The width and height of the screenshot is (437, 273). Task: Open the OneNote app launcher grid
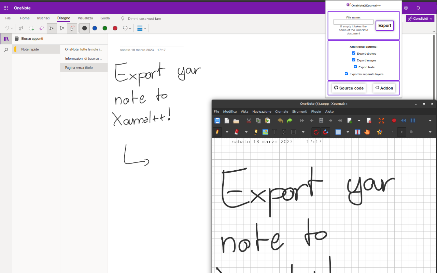(6, 8)
